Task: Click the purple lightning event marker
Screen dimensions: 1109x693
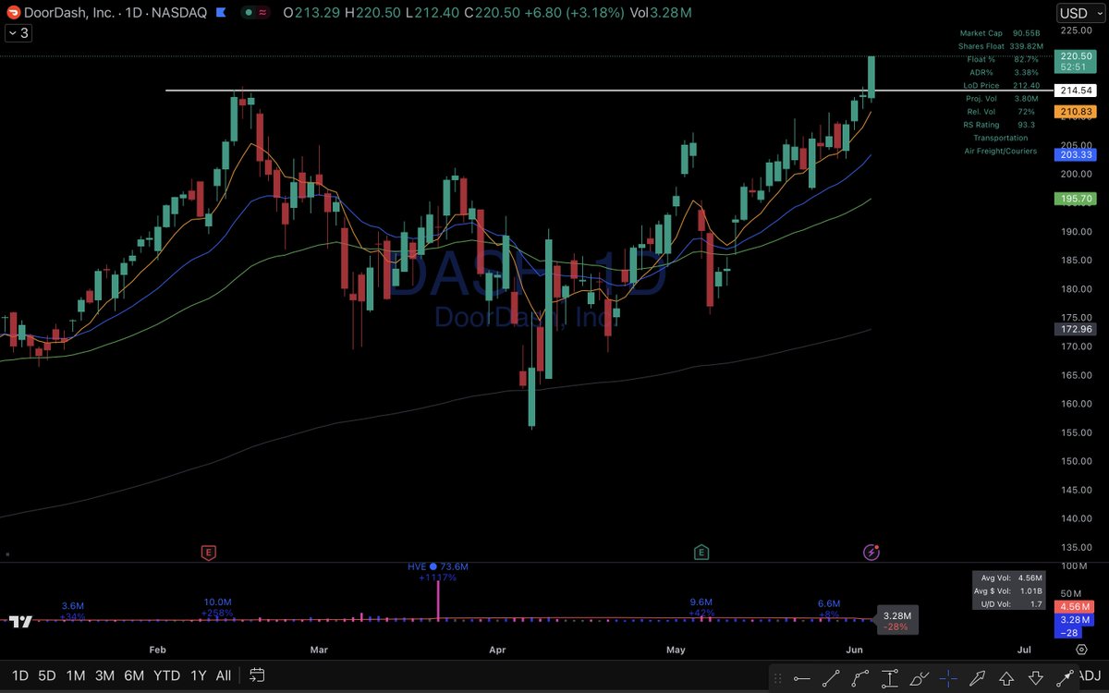Action: click(x=871, y=553)
